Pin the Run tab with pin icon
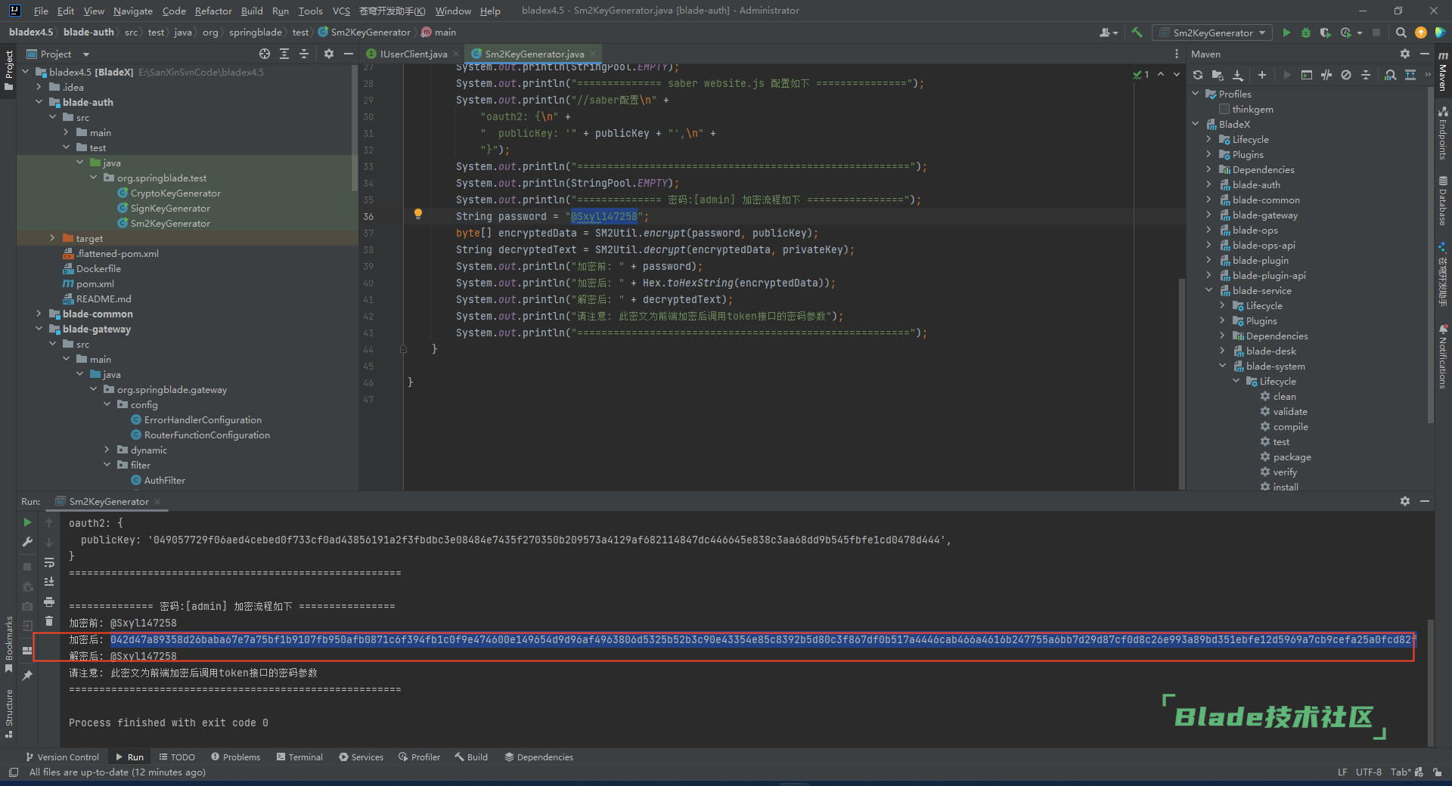 (x=27, y=675)
